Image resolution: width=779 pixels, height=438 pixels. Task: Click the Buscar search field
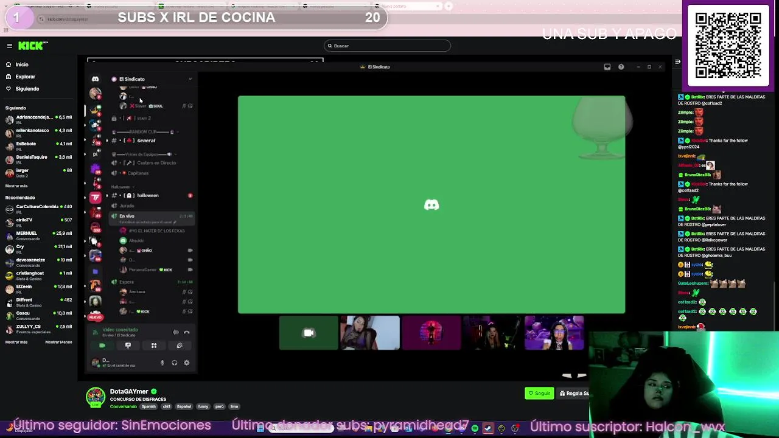(388, 46)
